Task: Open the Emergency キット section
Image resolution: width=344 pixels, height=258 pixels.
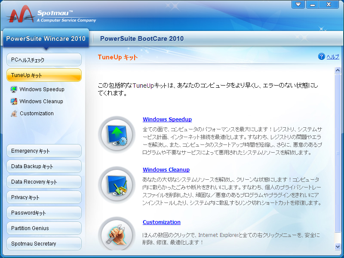Action: click(44, 151)
